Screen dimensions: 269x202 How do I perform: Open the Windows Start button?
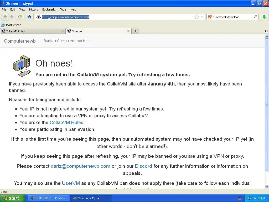pyautogui.click(x=12, y=198)
